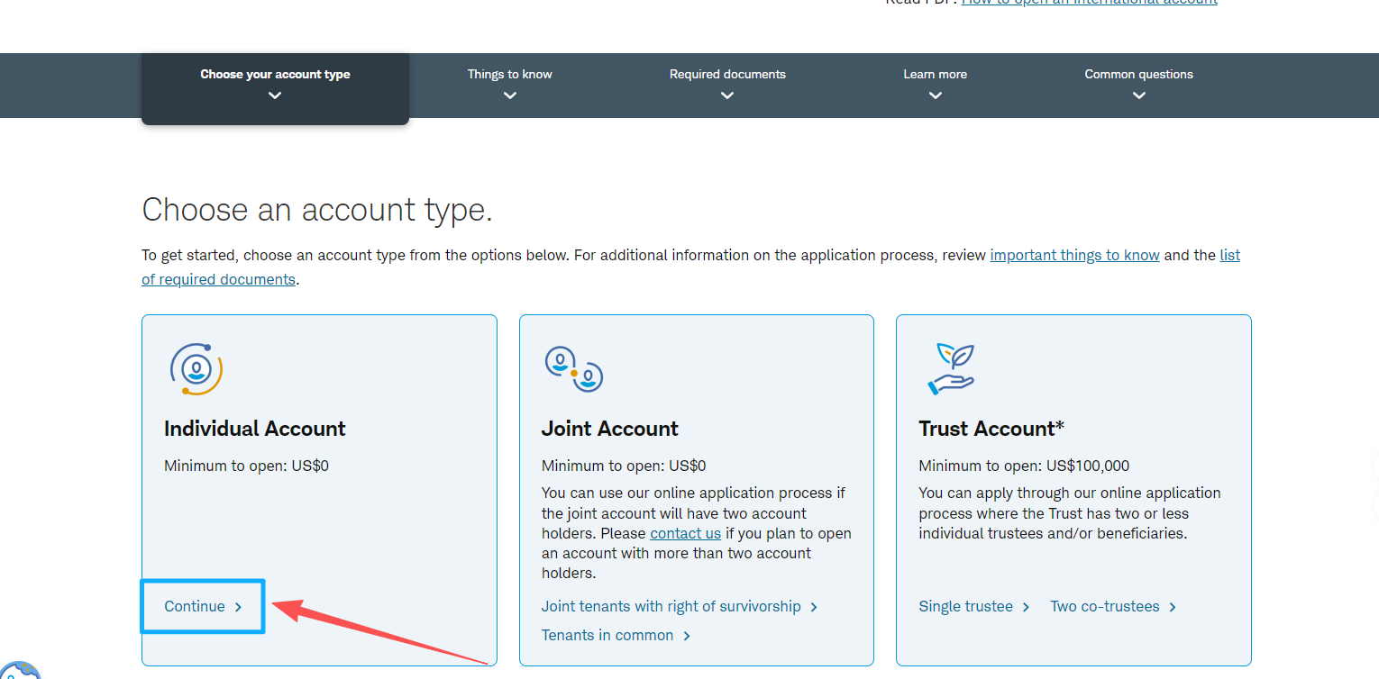Click the contact us link
The image size is (1379, 679).
coord(685,533)
